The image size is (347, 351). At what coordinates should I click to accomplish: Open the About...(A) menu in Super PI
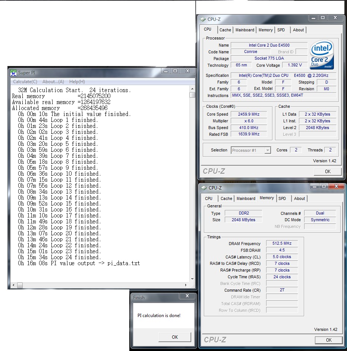coord(53,82)
